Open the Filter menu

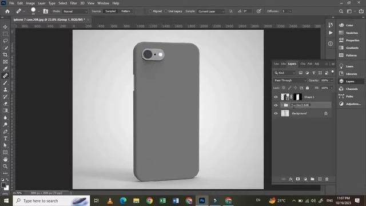74,3
